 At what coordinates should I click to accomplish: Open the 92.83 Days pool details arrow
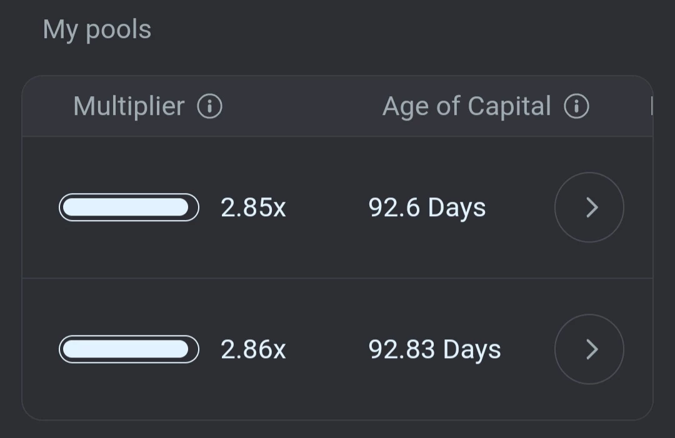(x=589, y=349)
